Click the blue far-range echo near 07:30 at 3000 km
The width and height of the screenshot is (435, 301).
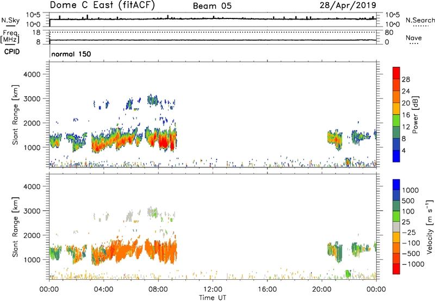[x=153, y=100]
